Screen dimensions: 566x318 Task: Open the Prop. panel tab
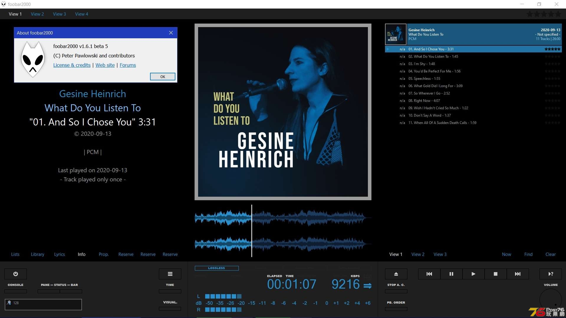[104, 254]
